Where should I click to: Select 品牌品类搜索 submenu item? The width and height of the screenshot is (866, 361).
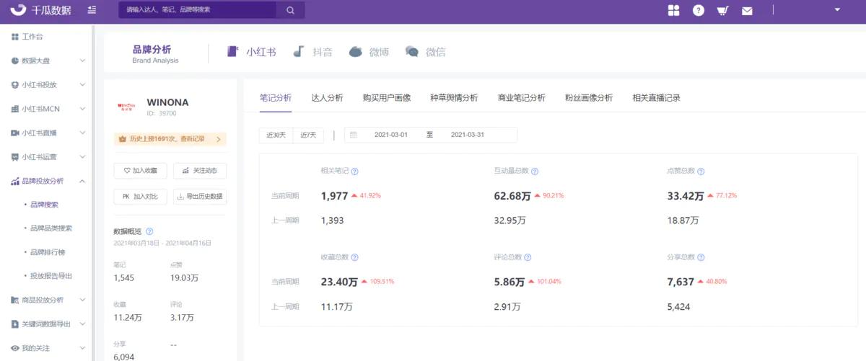51,228
